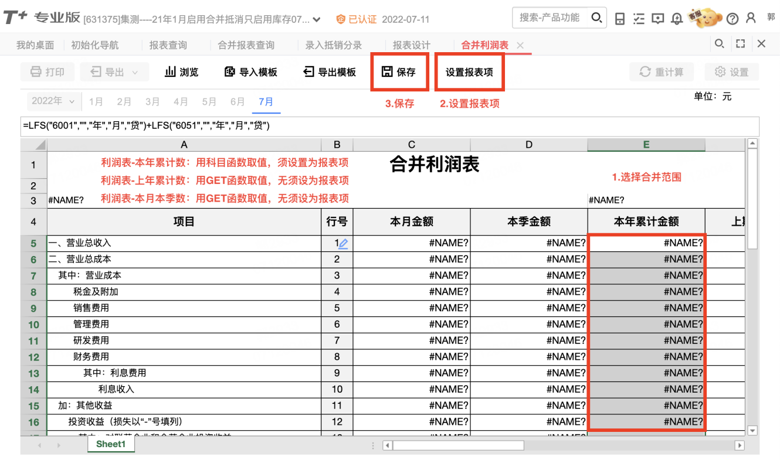The width and height of the screenshot is (780, 460).
Task: Close all tabs with the X icon at the right of the tab bar
Action: coord(761,43)
